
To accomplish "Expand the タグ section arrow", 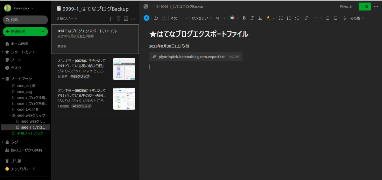I will 3,142.
